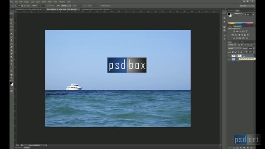Open the Filter menu
Image resolution: width=265 pixels, height=149 pixels.
coord(50,2)
